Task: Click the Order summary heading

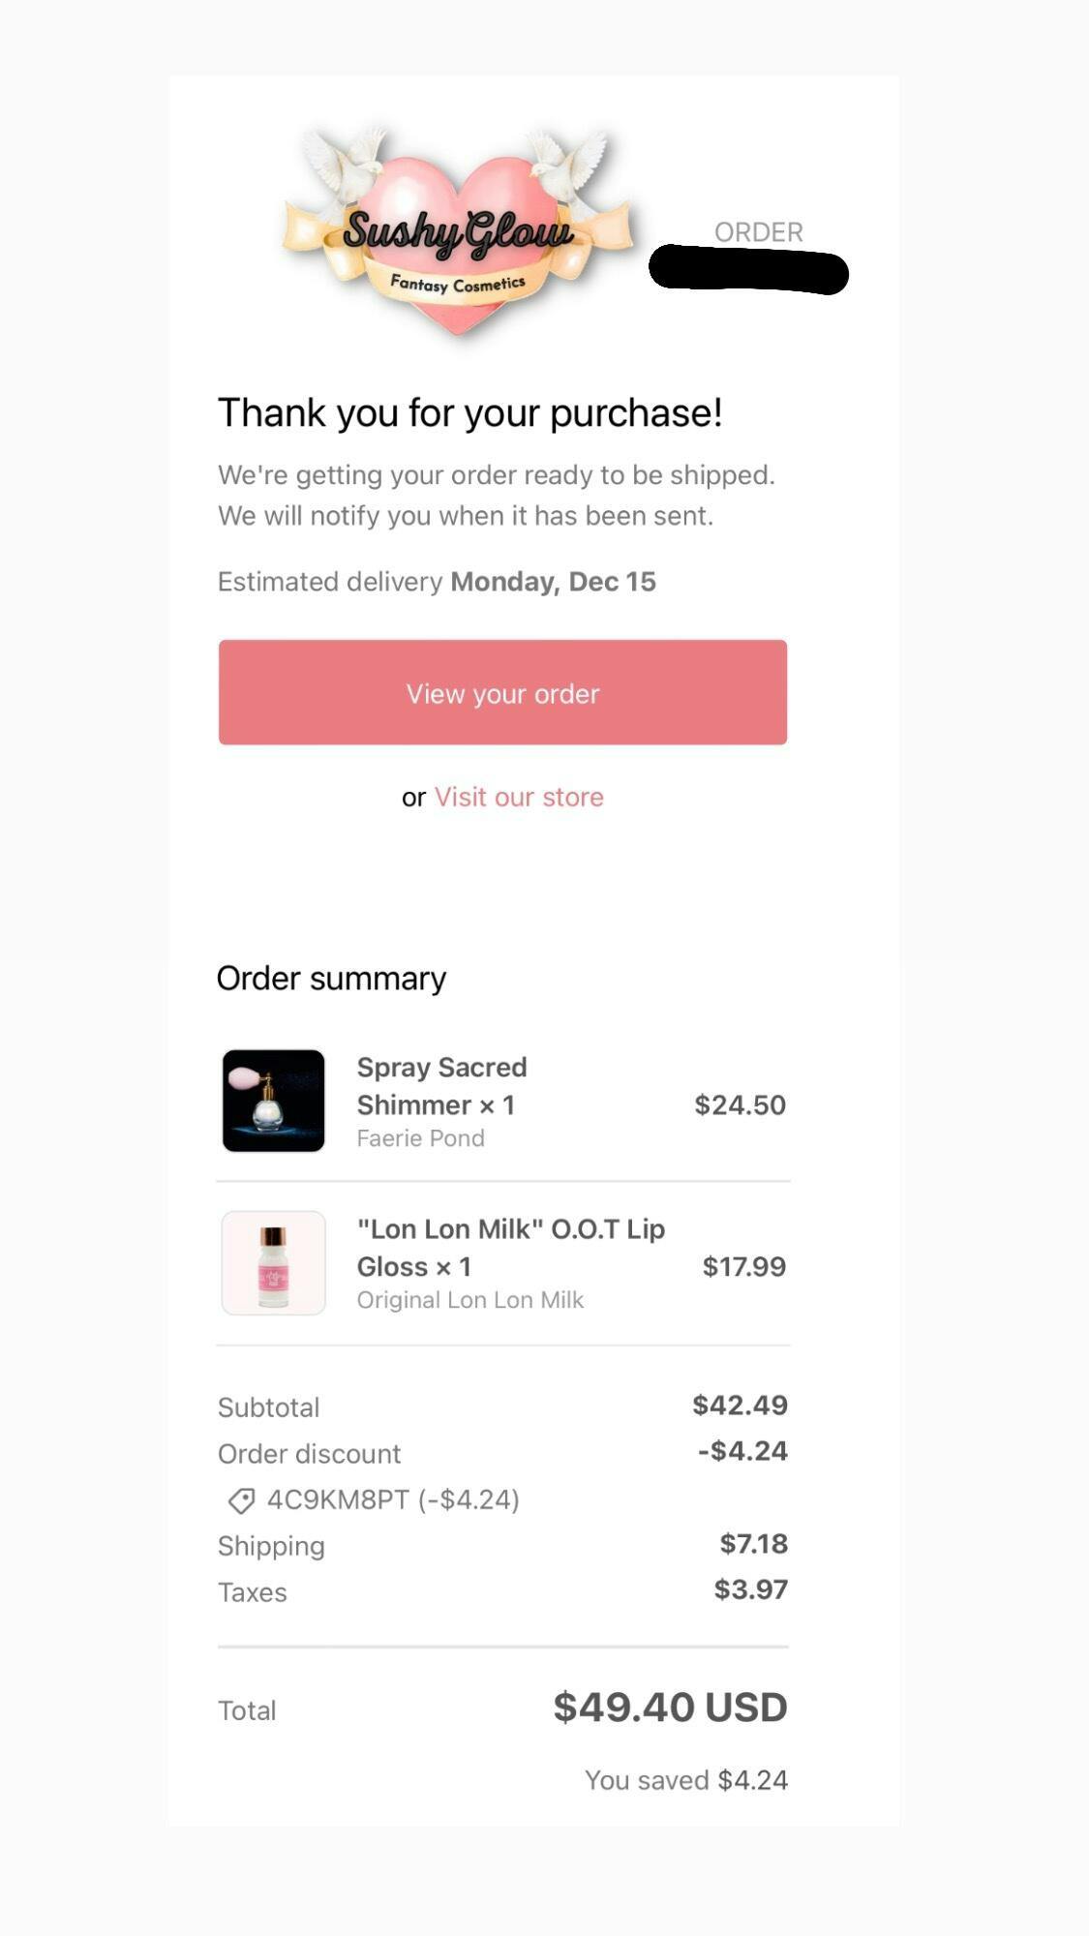Action: [x=331, y=979]
